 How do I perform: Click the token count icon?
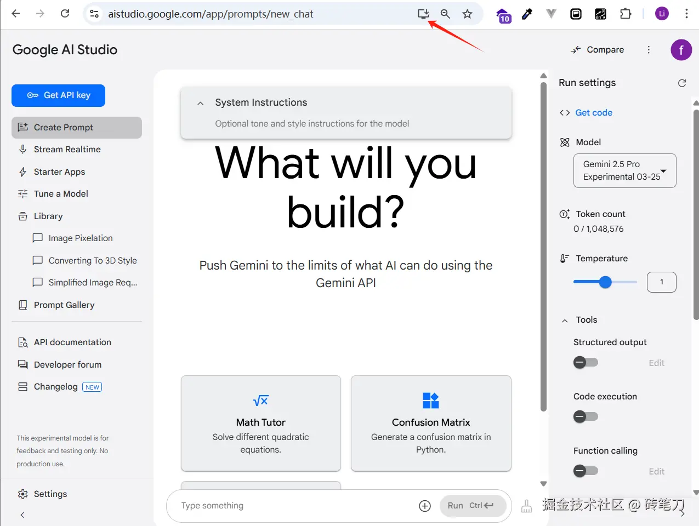564,214
